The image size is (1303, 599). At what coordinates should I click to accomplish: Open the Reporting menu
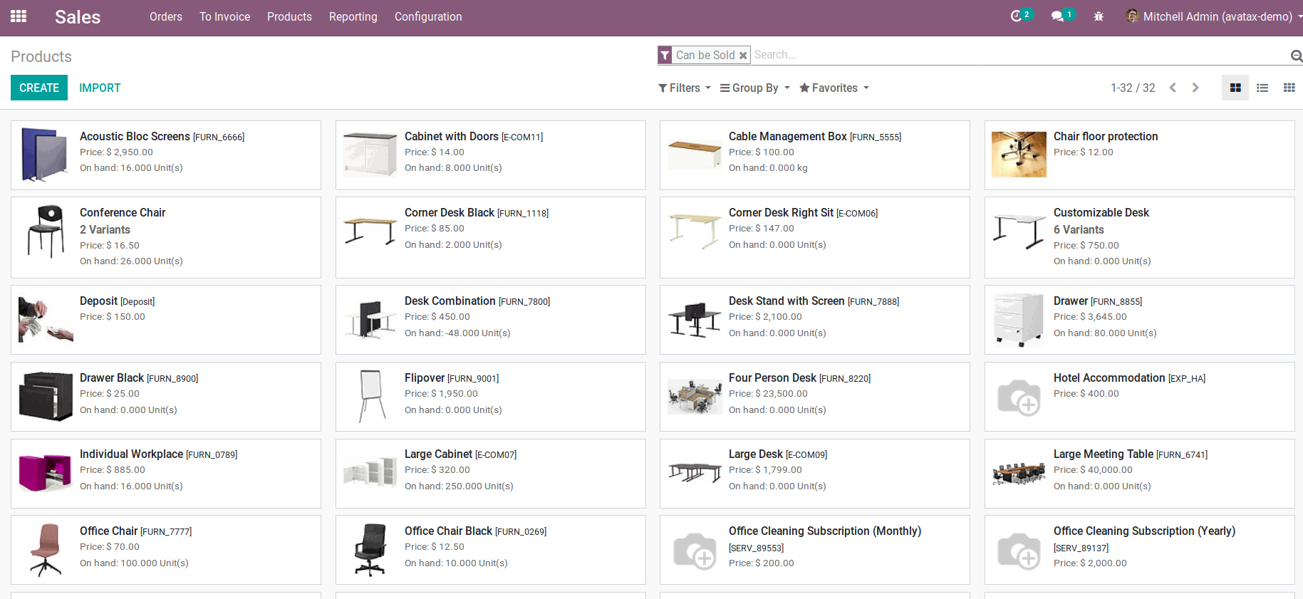tap(353, 16)
